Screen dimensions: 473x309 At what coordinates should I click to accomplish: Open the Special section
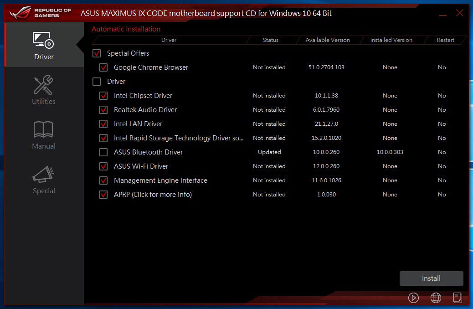[44, 180]
